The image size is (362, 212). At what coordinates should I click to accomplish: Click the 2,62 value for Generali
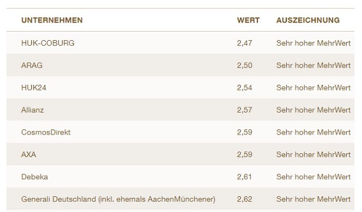coord(244,199)
